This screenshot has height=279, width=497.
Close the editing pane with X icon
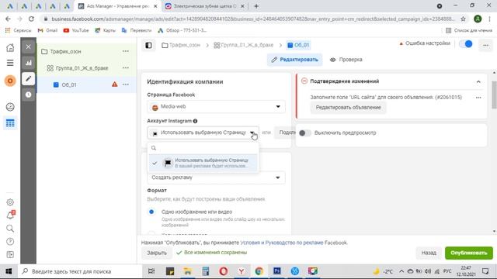tap(29, 46)
